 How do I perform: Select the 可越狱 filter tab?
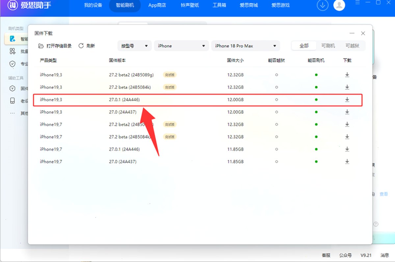pos(352,46)
